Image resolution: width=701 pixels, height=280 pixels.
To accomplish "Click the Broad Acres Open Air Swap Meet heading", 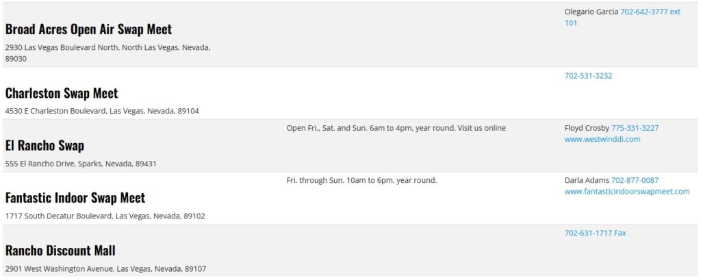I will point(88,29).
